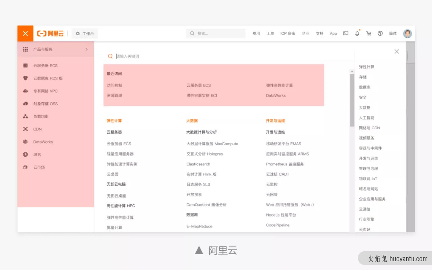Image resolution: width=432 pixels, height=270 pixels.
Task: Jump to 物联网 IoT category
Action: tap(368, 179)
